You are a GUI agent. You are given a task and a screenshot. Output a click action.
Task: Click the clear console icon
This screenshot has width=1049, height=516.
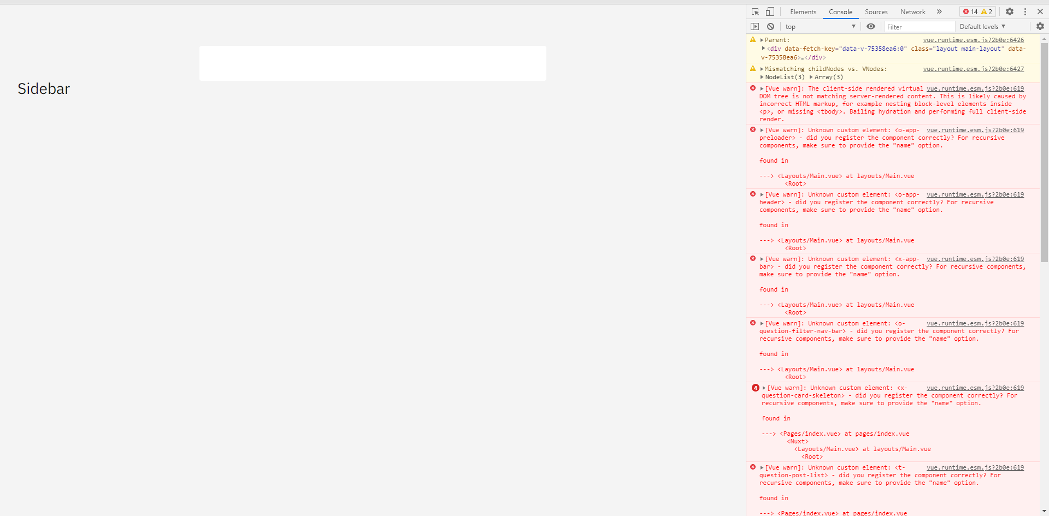pyautogui.click(x=770, y=26)
